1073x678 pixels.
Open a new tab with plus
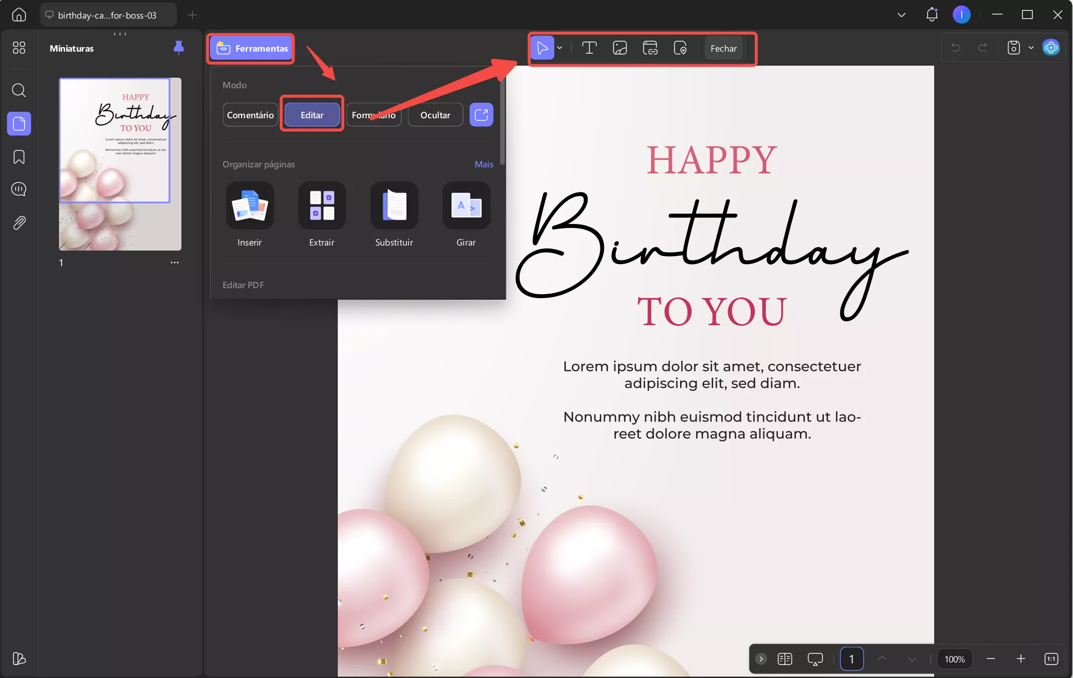coord(192,15)
